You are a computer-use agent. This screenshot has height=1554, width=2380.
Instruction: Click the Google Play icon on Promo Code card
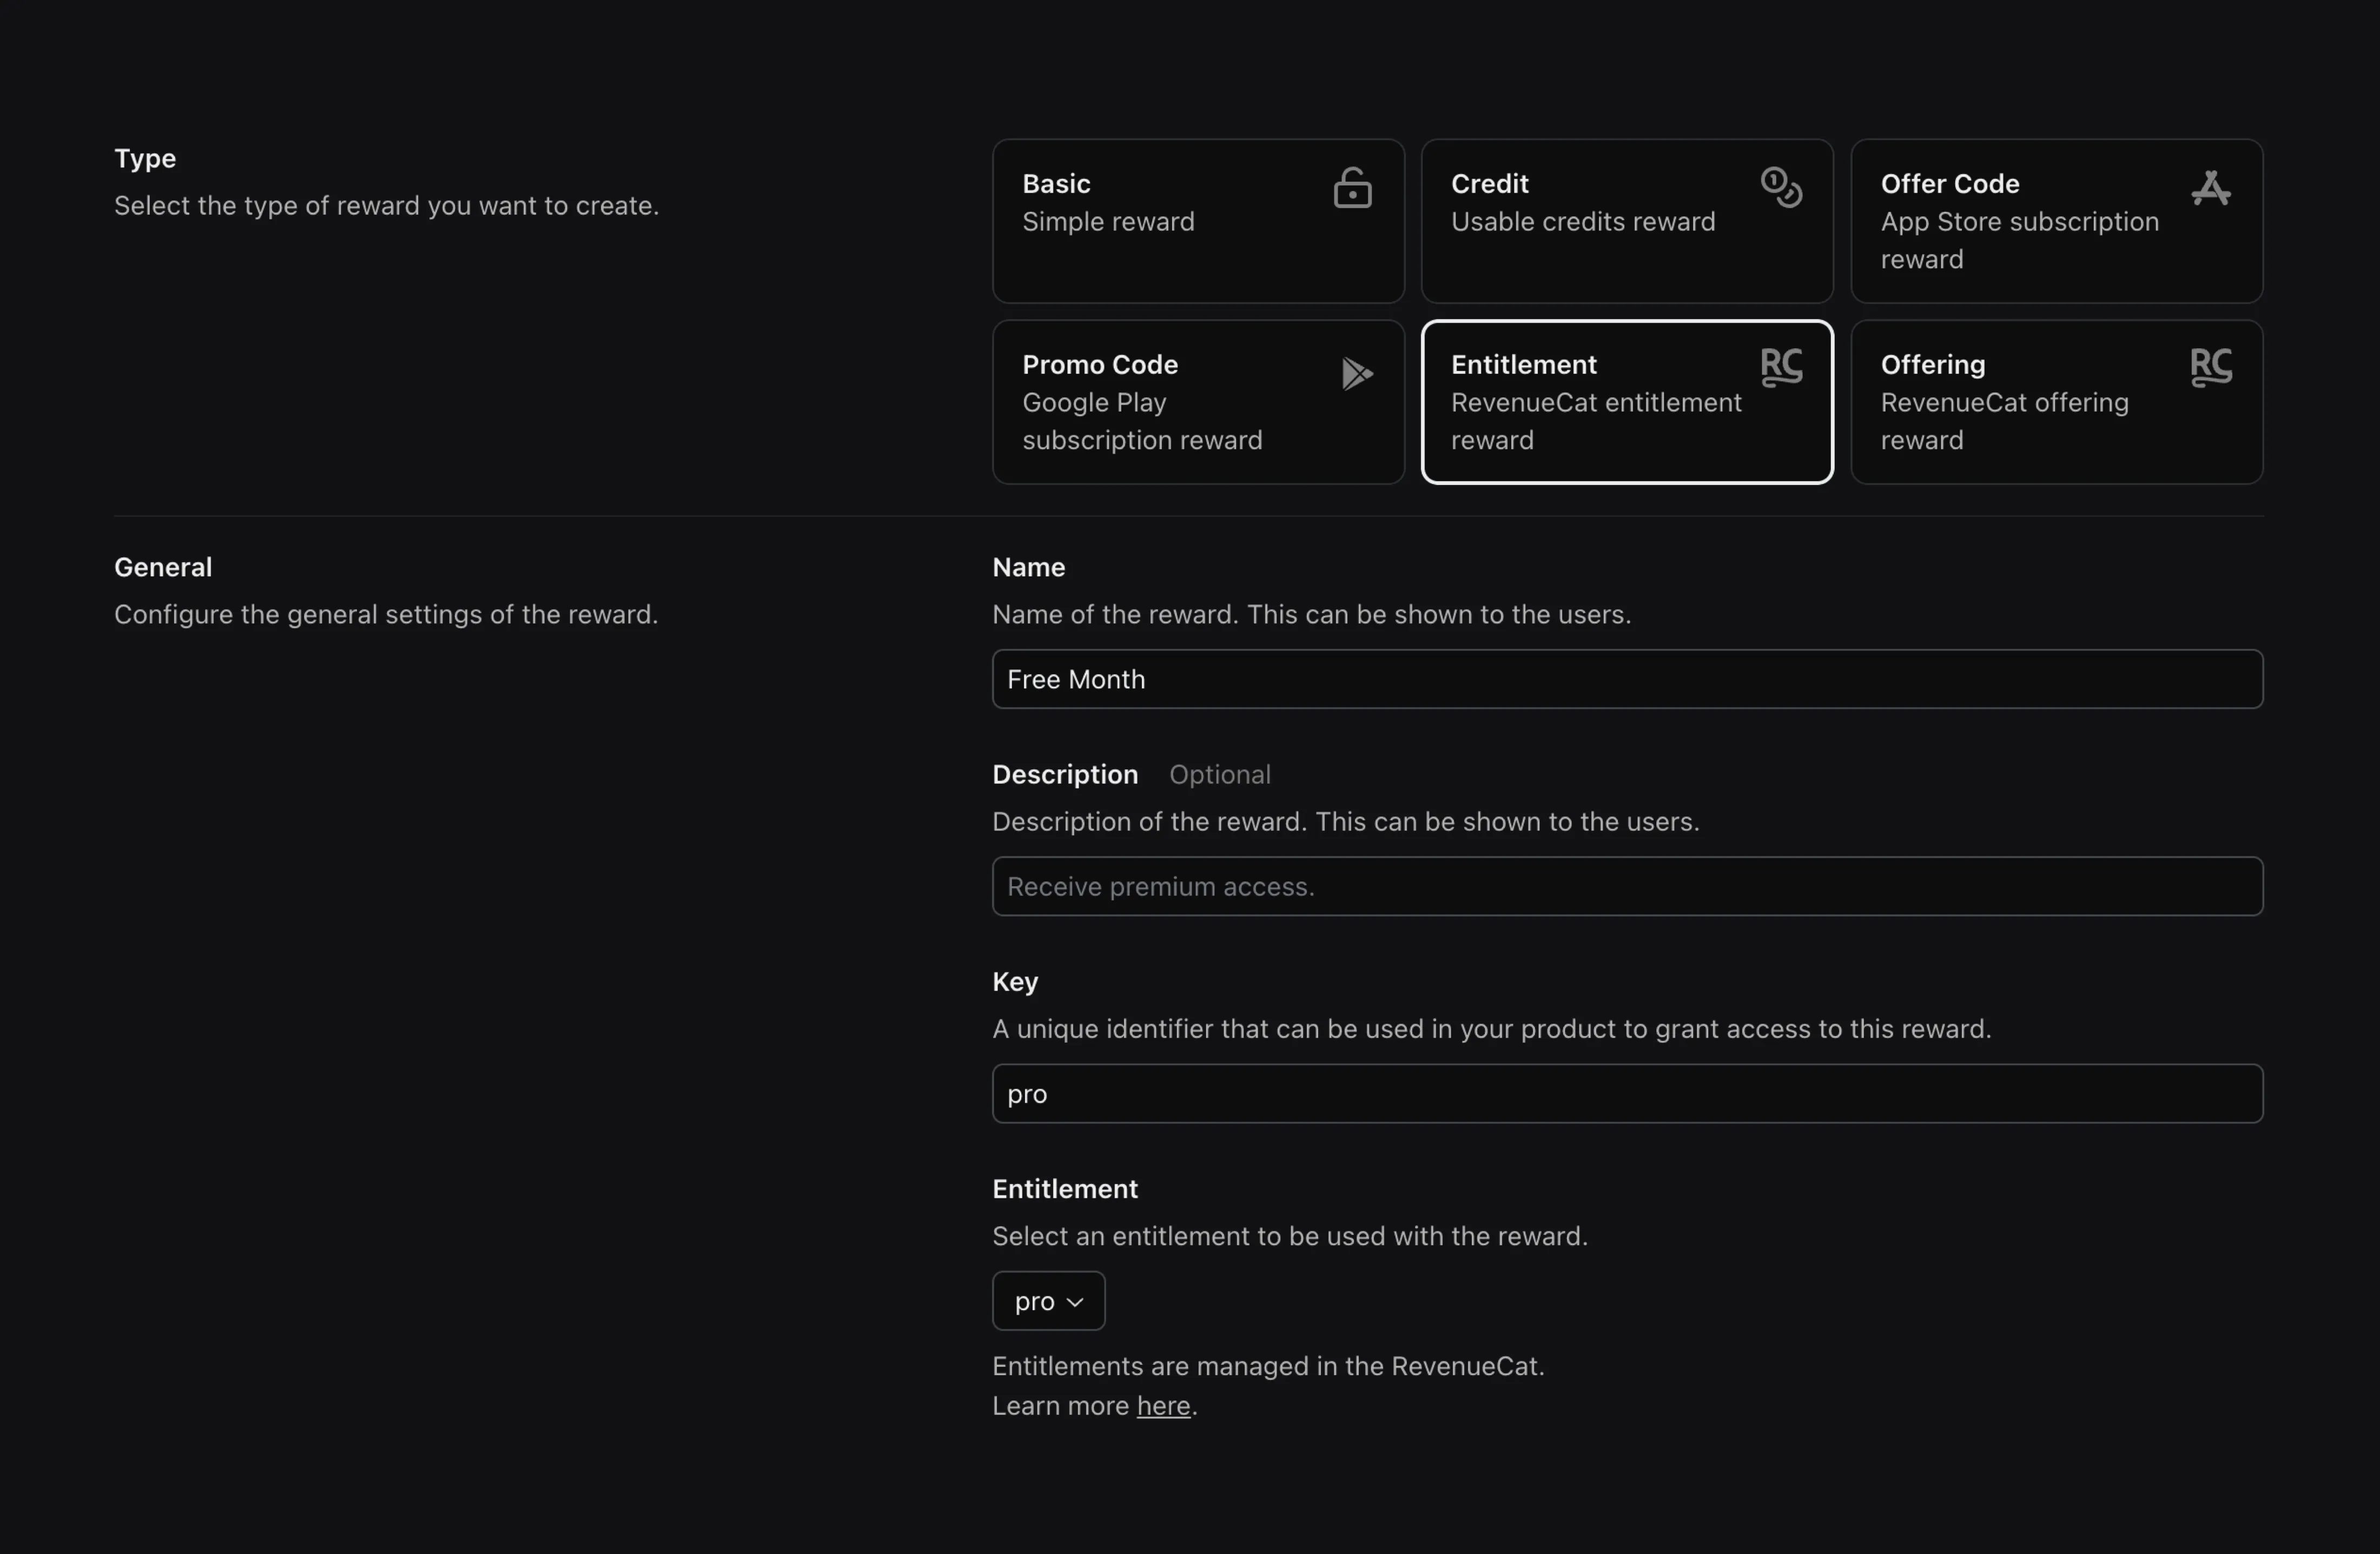click(1357, 373)
